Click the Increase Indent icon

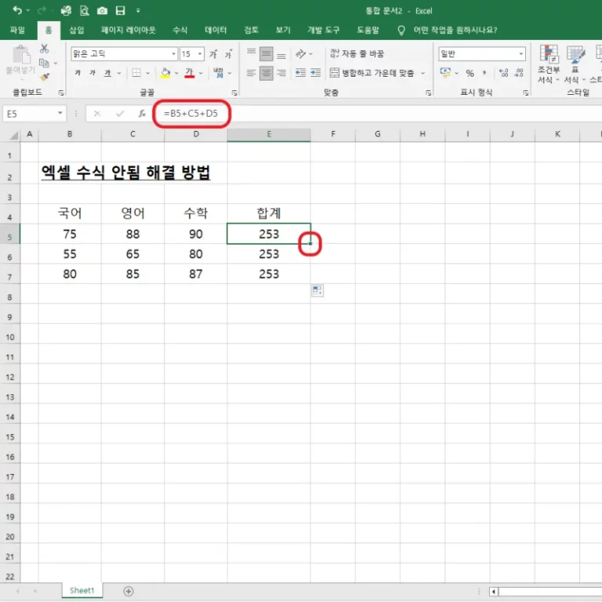pos(316,73)
